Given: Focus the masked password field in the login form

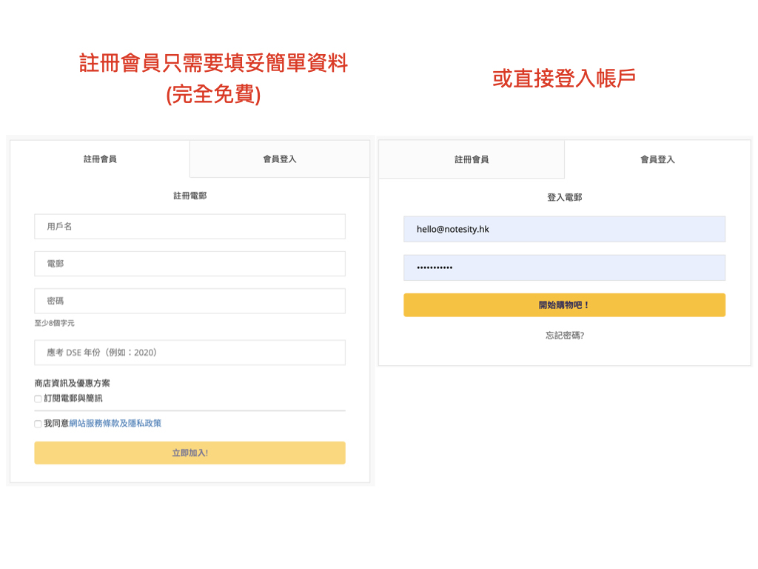Looking at the screenshot, I should tap(564, 267).
